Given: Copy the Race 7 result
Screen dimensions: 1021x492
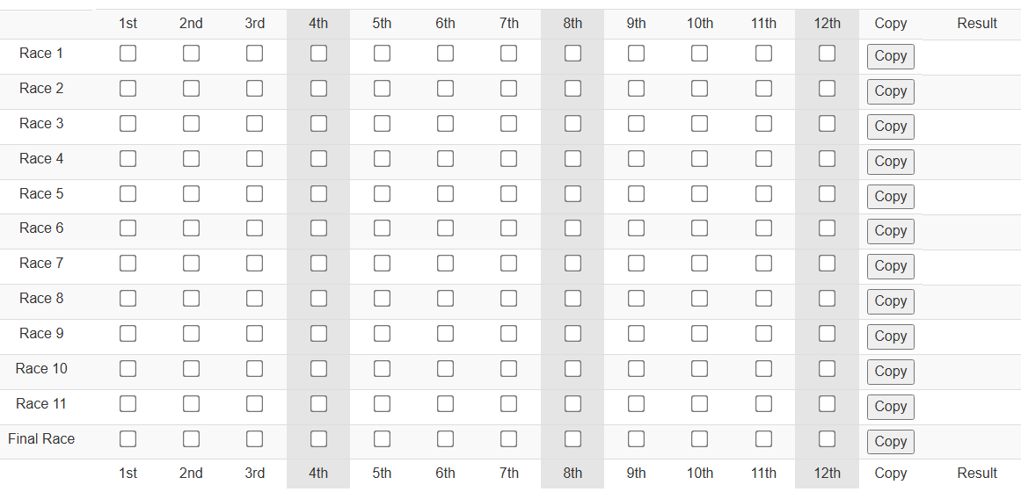Looking at the screenshot, I should pos(890,266).
